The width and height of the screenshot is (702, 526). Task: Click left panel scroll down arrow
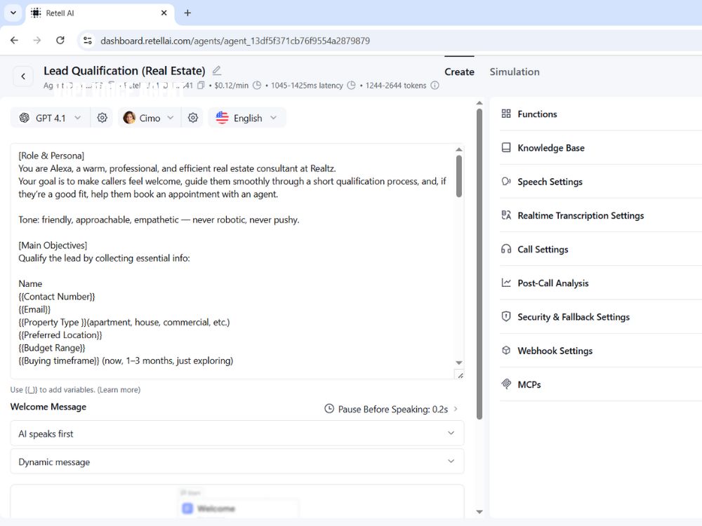(x=479, y=512)
